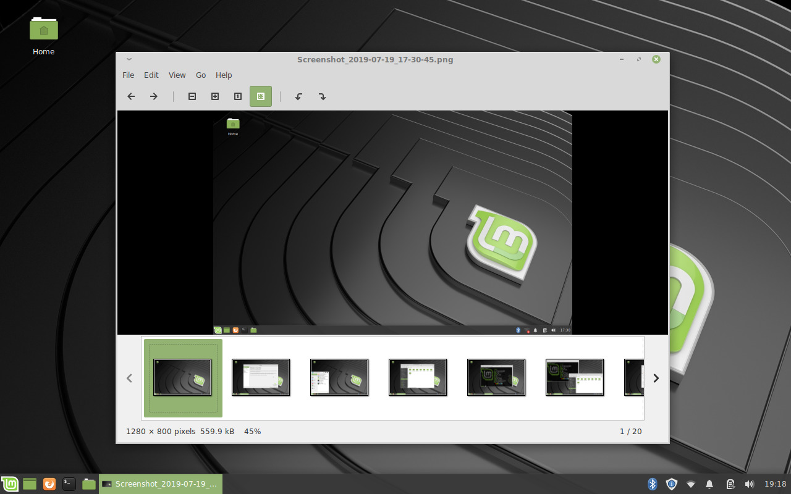Image resolution: width=791 pixels, height=494 pixels.
Task: Expand the titlebar chevron menu
Action: point(129,59)
